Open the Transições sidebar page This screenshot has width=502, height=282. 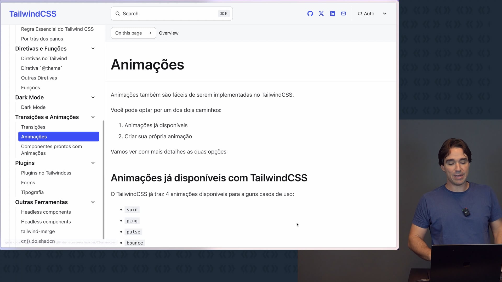(33, 127)
